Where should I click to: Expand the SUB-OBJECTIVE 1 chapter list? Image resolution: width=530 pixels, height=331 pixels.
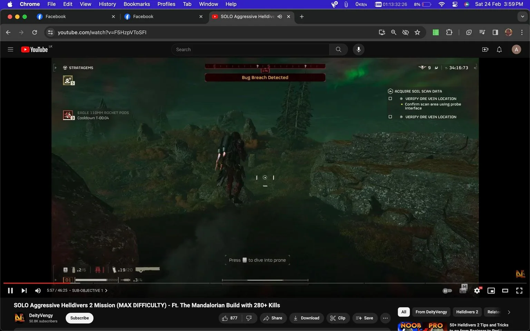[x=89, y=291]
